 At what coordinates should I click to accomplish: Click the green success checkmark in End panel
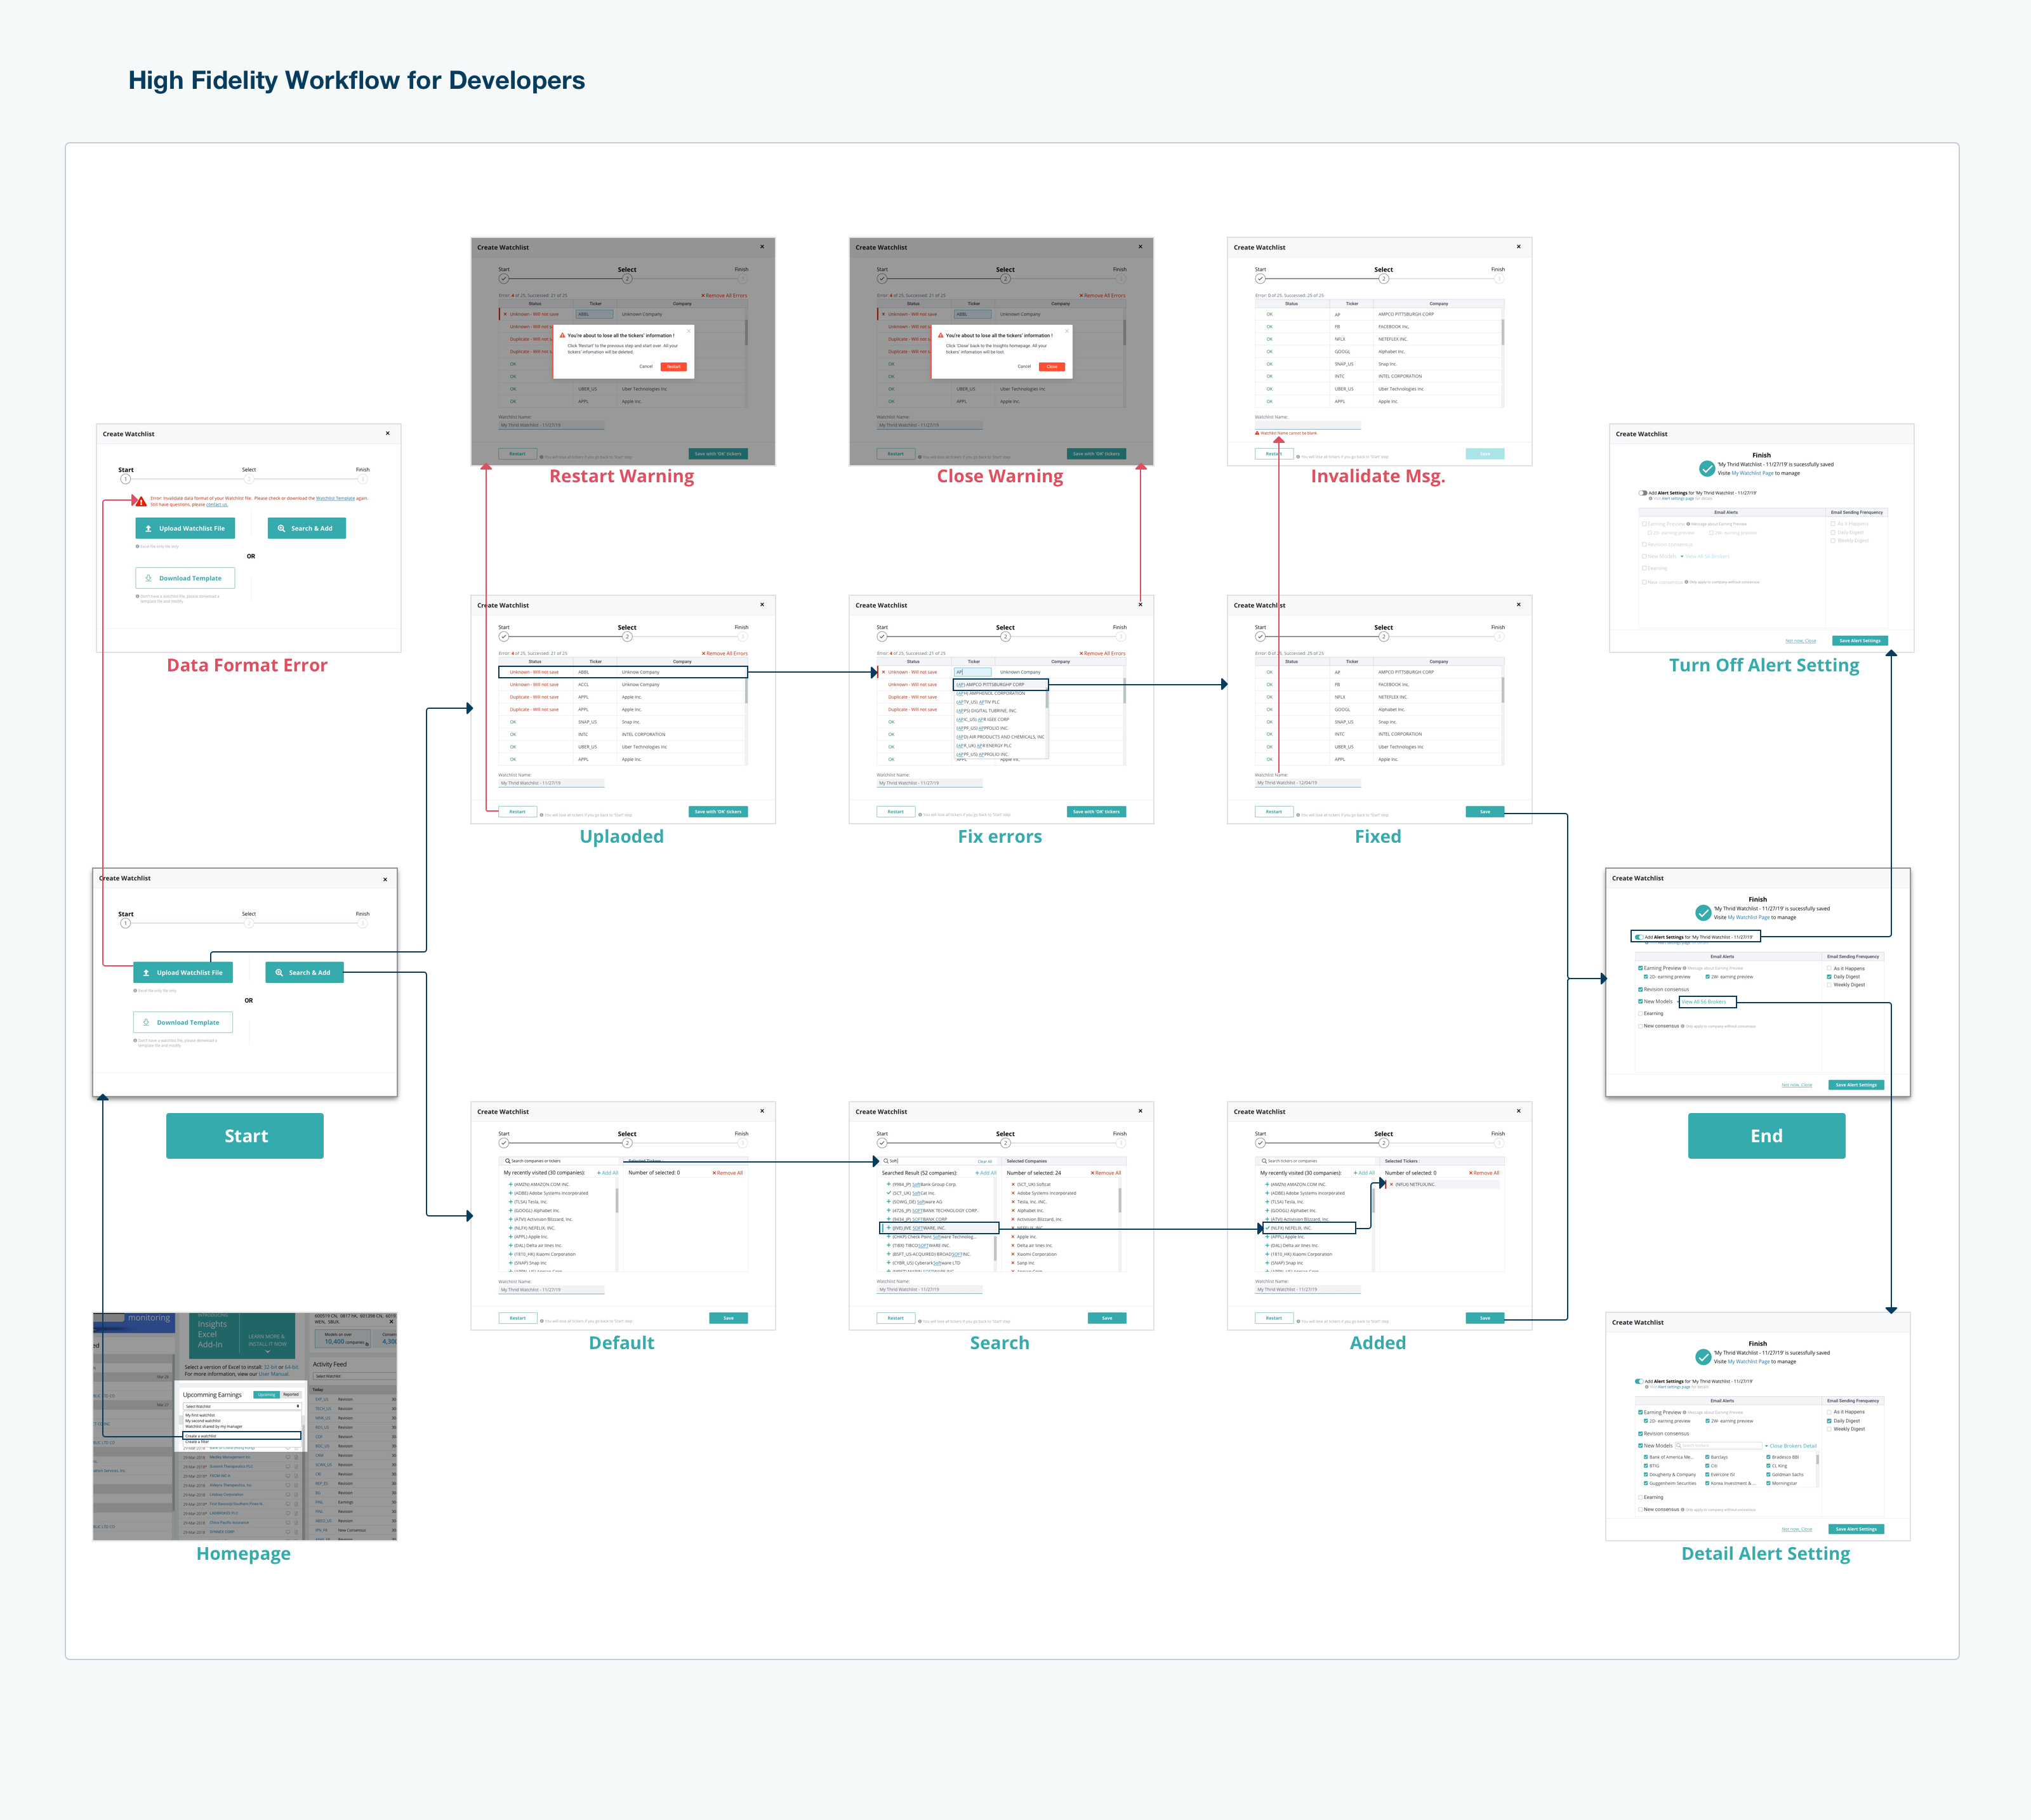(x=1704, y=913)
